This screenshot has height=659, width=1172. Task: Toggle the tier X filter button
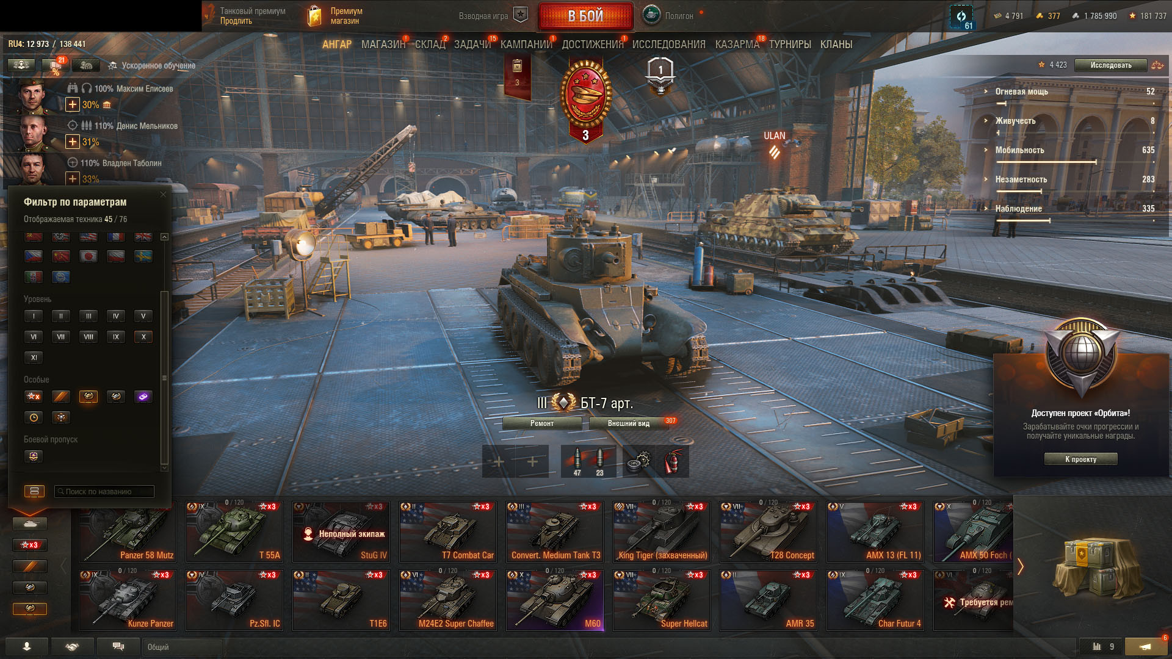[x=143, y=337]
